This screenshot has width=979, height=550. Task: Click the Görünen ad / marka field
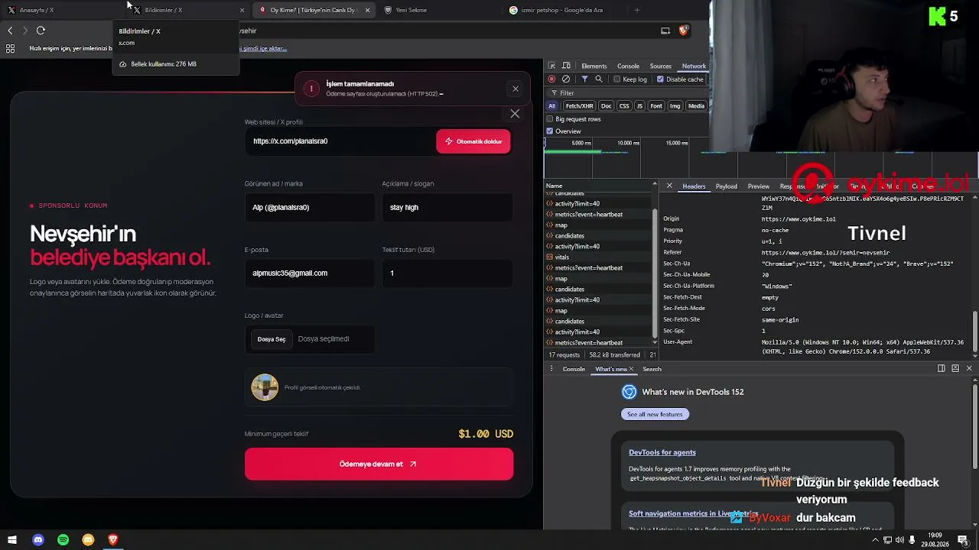310,207
